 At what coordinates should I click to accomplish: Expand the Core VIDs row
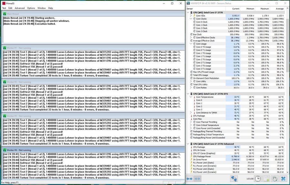point(191,16)
